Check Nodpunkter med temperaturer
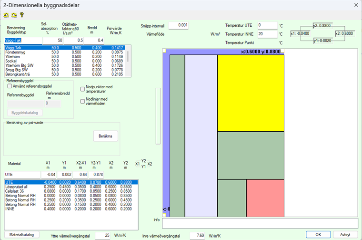 (x=83, y=89)
